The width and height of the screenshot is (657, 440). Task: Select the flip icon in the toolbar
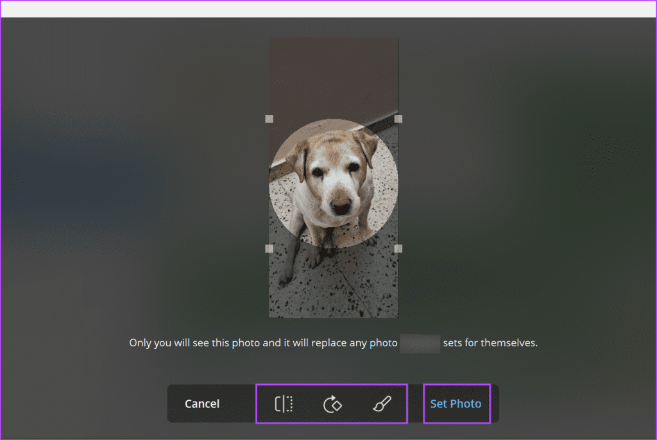[x=282, y=403]
